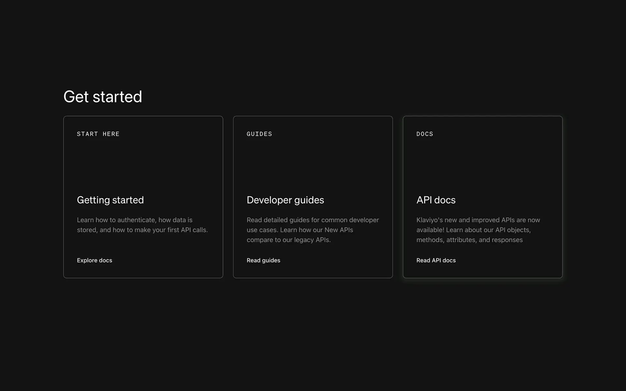Open the "Read guides" link
Image resolution: width=626 pixels, height=391 pixels.
(263, 260)
